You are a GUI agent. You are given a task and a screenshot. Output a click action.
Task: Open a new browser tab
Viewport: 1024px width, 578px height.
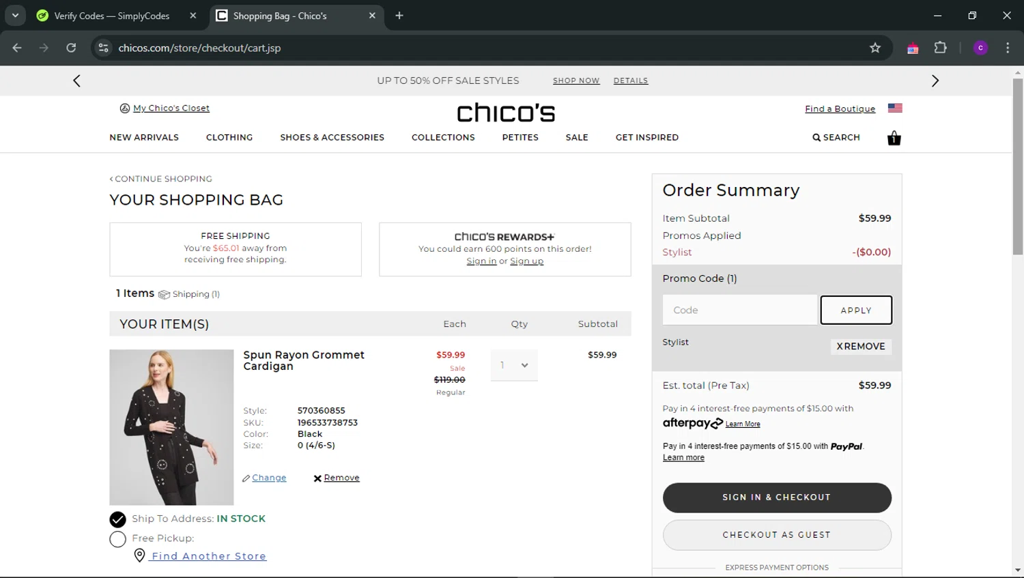399,16
